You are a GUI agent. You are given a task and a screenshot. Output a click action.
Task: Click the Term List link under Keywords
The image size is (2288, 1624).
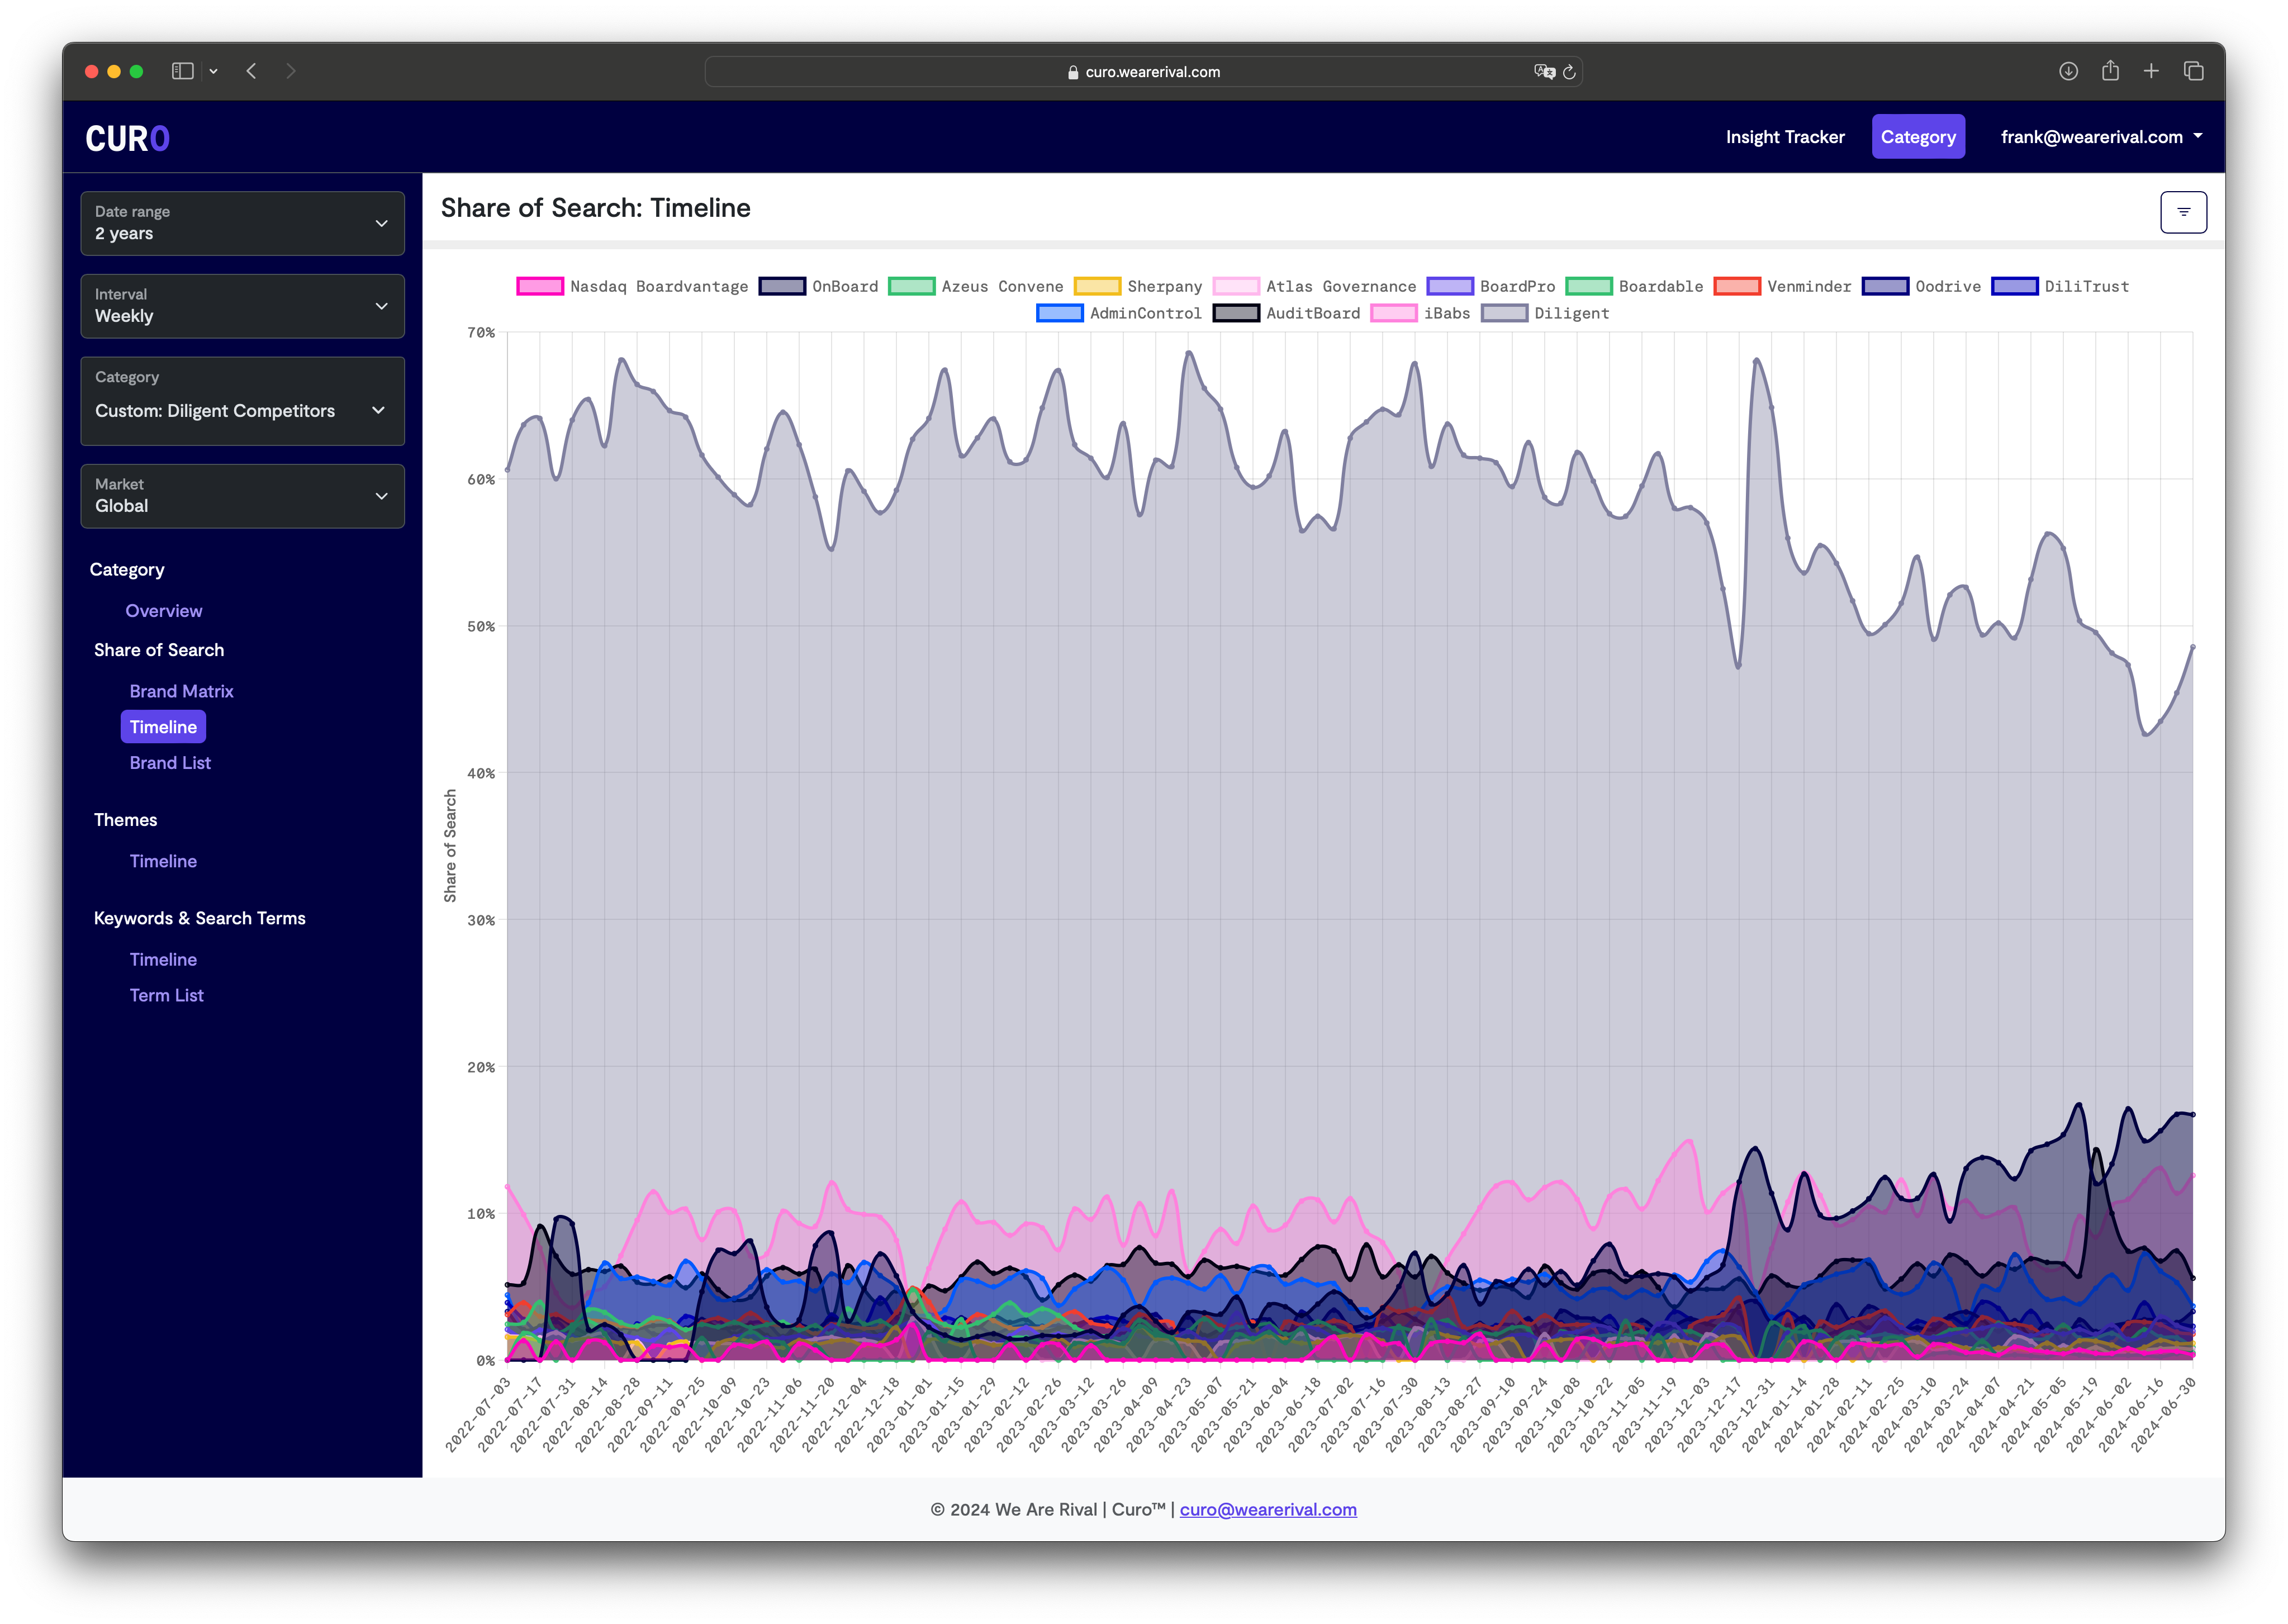pyautogui.click(x=165, y=995)
